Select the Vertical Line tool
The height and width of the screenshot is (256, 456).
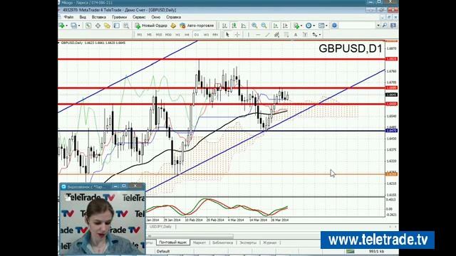pyautogui.click(x=249, y=35)
